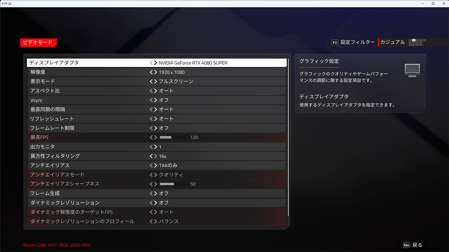This screenshot has width=449, height=252.
Task: Click next arrow for 異方性フィルタリング
Action: tap(155, 156)
